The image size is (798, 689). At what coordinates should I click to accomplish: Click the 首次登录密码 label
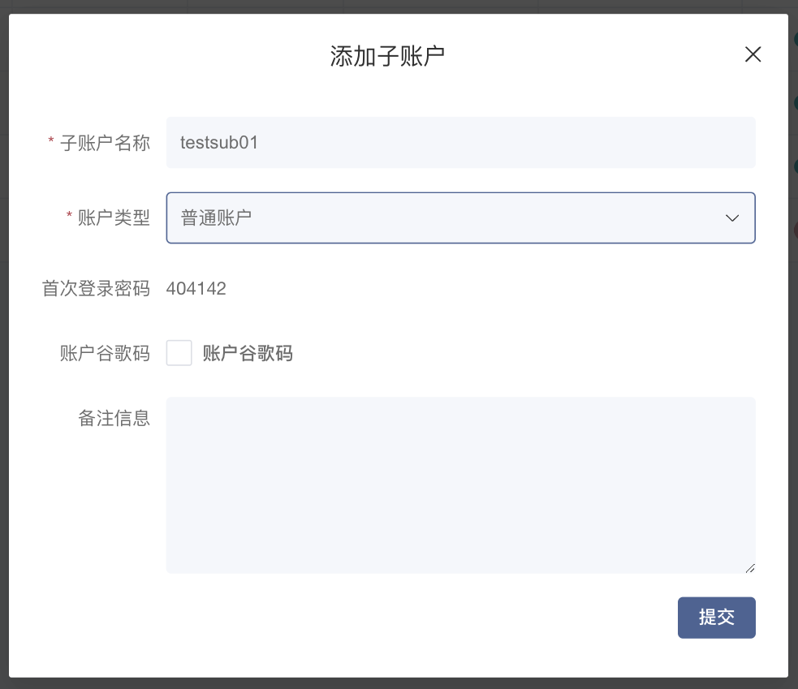click(96, 288)
